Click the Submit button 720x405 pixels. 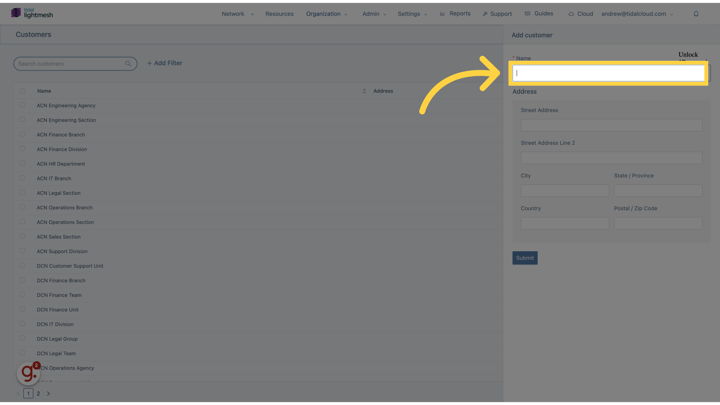(525, 258)
